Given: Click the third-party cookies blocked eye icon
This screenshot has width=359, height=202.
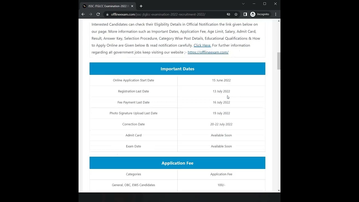Looking at the screenshot, I should (228, 14).
